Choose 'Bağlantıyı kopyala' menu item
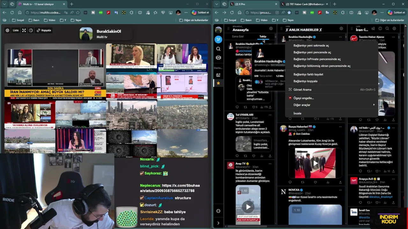 [x=331, y=81]
